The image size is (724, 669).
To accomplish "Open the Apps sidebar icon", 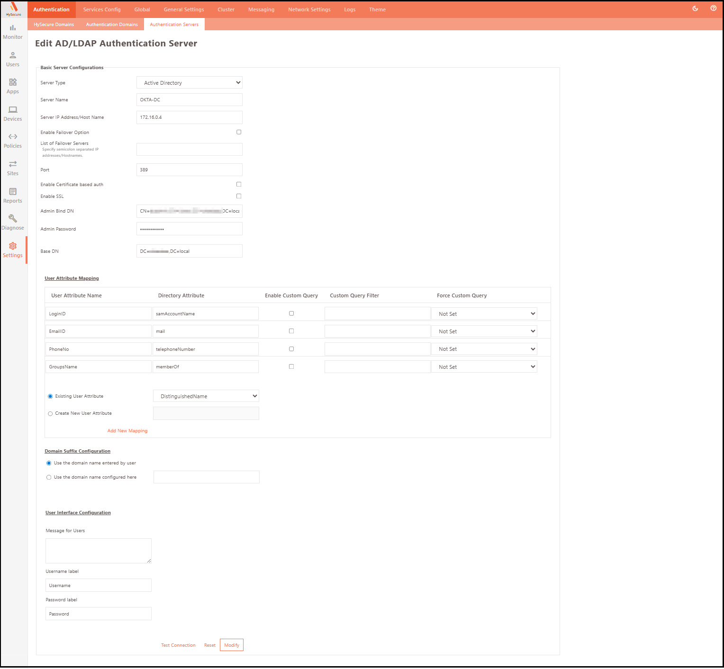I will click(x=13, y=86).
